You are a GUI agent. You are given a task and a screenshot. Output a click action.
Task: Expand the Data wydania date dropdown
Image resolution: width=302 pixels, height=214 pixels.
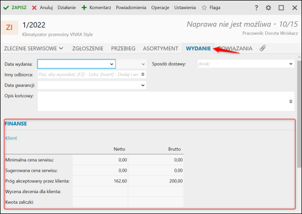pyautogui.click(x=111, y=64)
